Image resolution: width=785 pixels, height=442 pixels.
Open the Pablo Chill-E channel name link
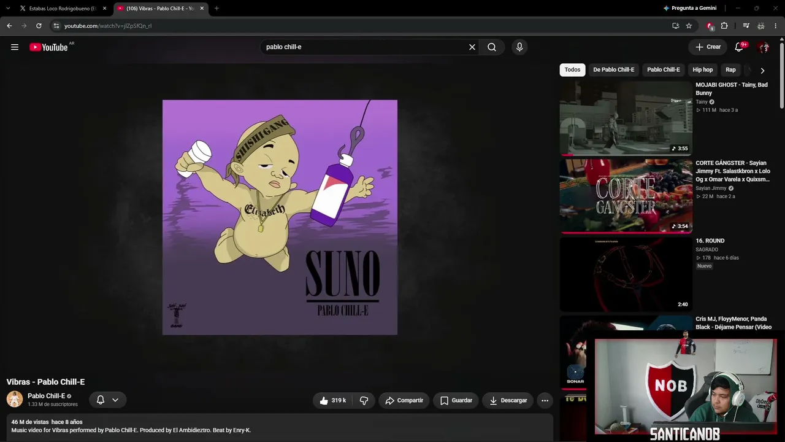pyautogui.click(x=46, y=396)
